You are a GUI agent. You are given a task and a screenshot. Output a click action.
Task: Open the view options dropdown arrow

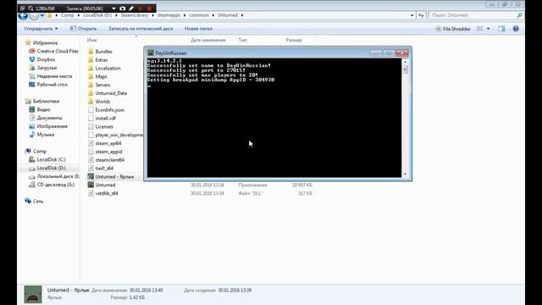click(488, 29)
